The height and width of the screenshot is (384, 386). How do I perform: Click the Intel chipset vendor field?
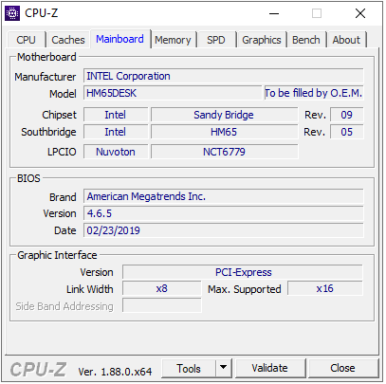tap(116, 115)
